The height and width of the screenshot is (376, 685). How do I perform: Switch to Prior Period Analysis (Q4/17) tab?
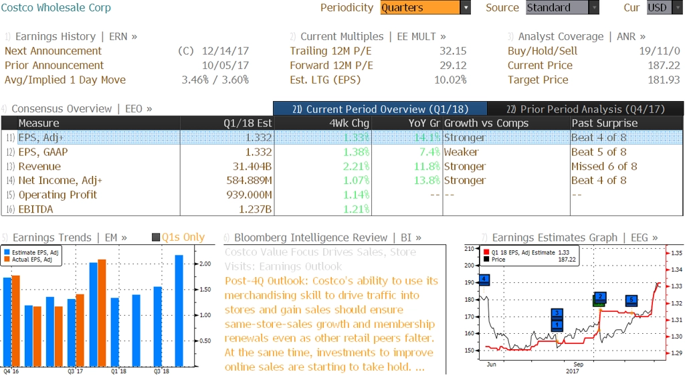585,109
